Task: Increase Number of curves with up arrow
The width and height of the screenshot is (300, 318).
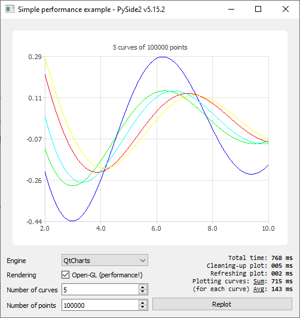Action: (143, 287)
